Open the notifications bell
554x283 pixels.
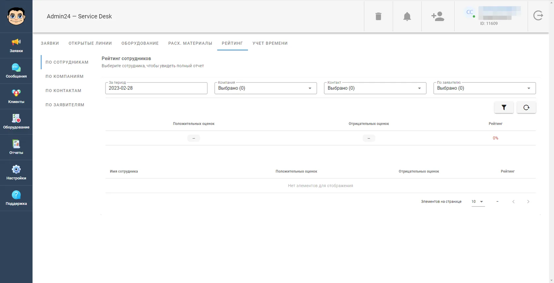[407, 16]
